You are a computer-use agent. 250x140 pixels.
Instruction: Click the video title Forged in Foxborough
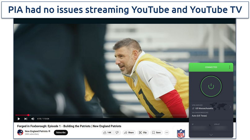point(69,126)
